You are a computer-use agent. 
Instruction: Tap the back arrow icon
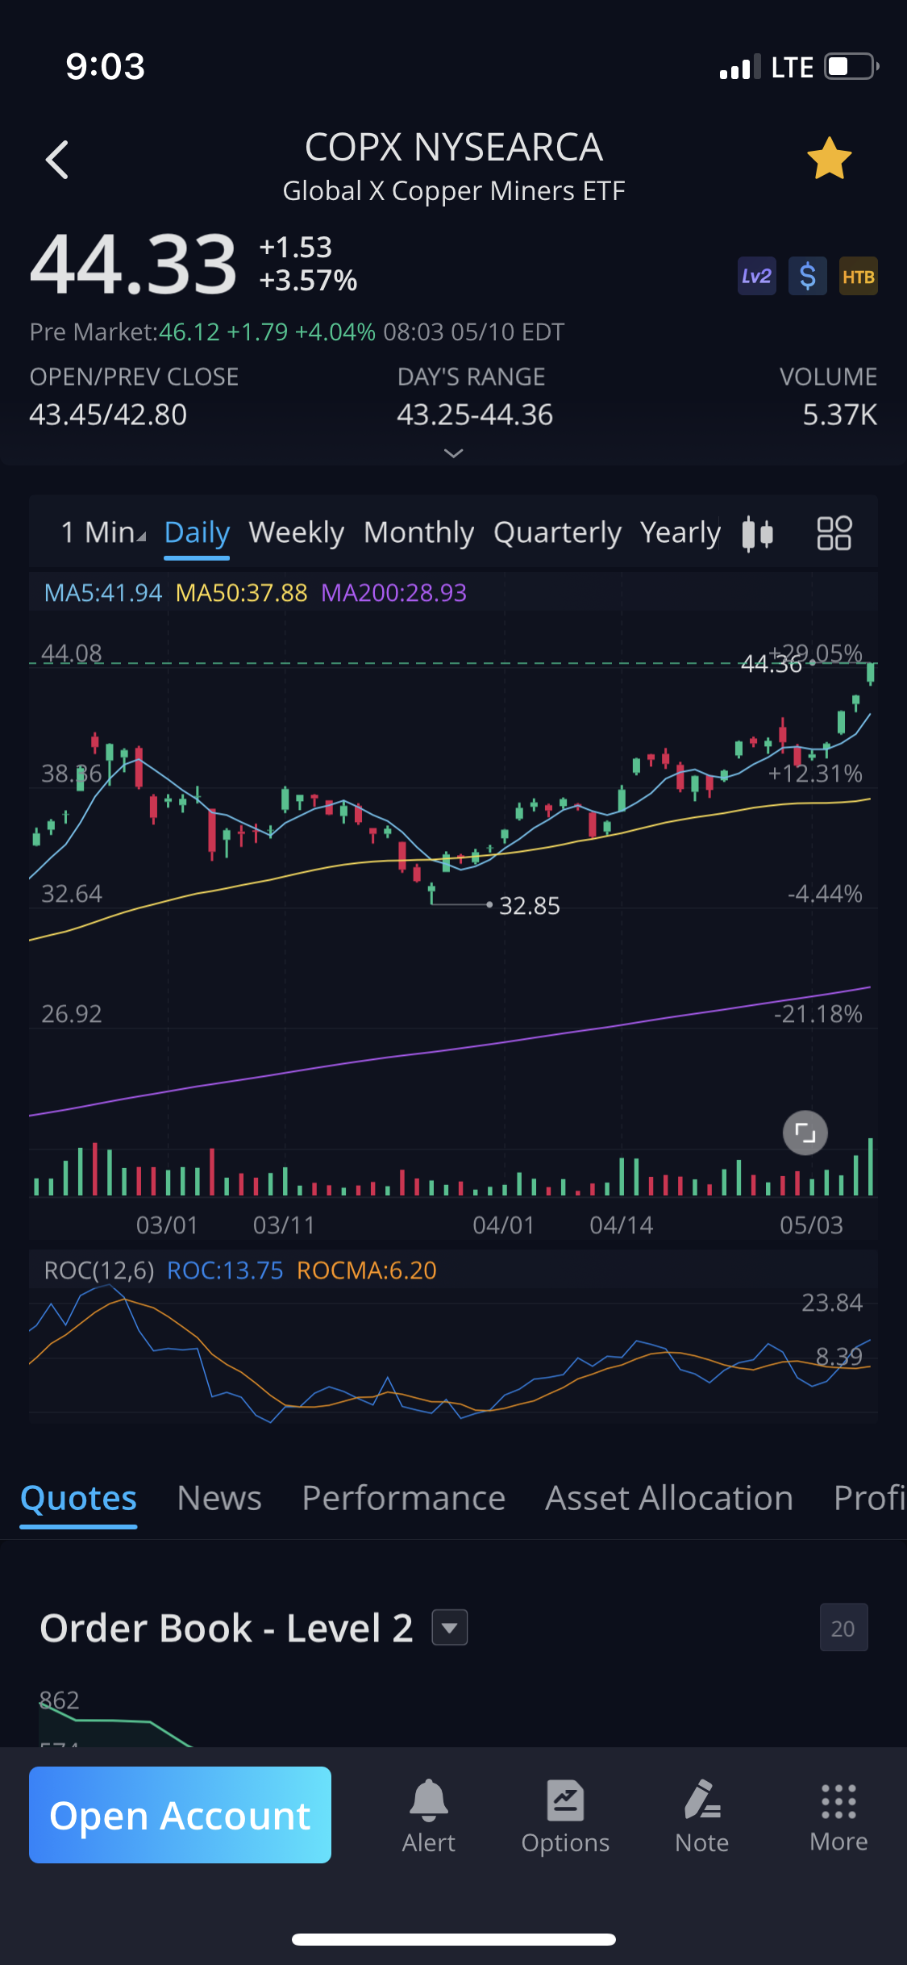(57, 159)
